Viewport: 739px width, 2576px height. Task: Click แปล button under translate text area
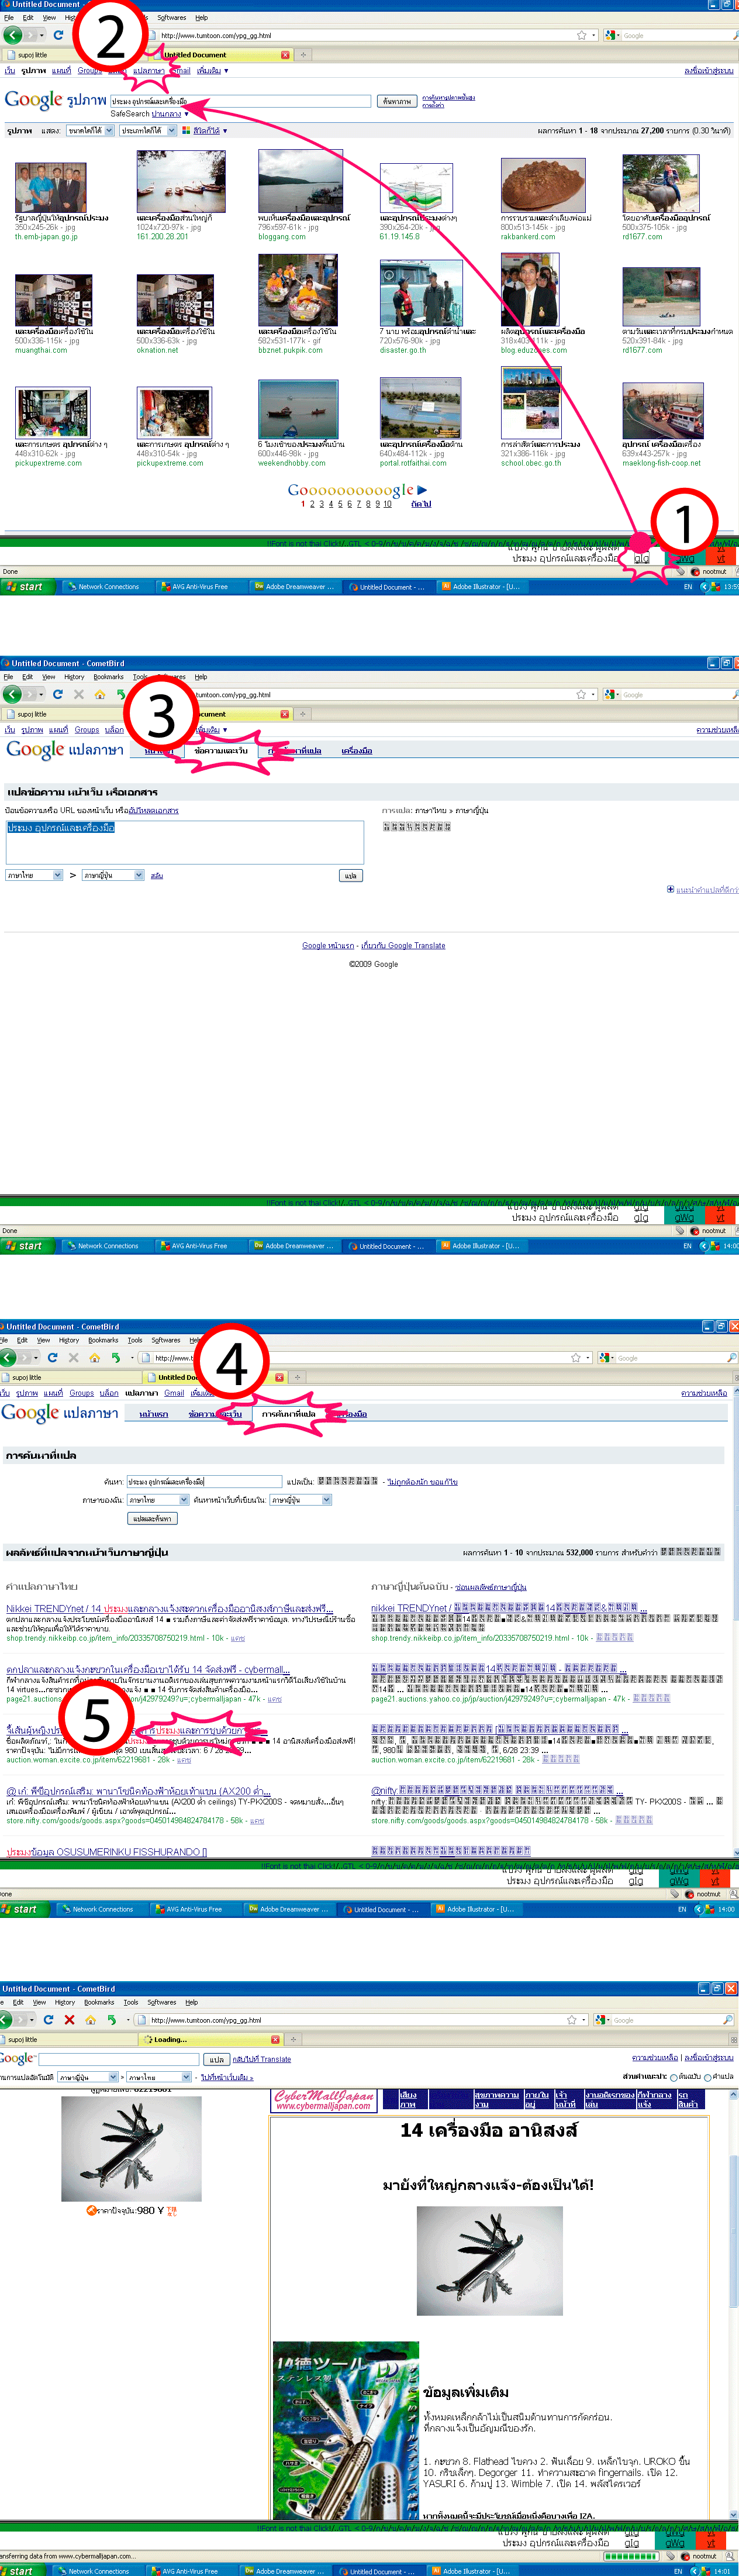point(350,876)
